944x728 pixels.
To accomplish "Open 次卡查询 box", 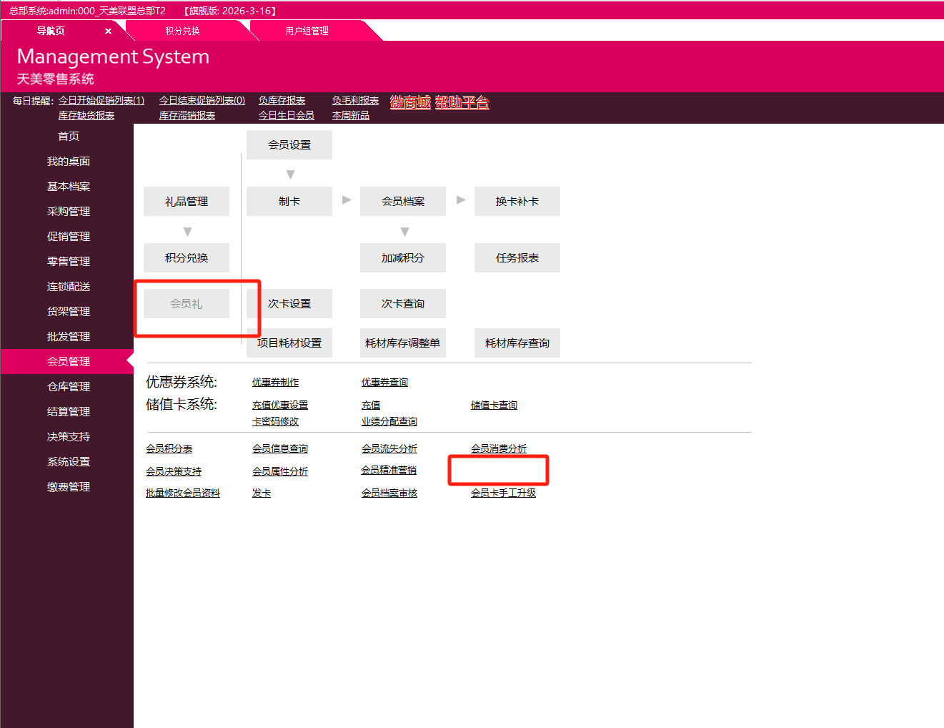I will point(403,303).
